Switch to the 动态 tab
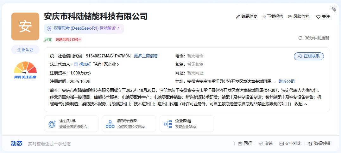This screenshot has width=341, height=153. pyautogui.click(x=16, y=144)
